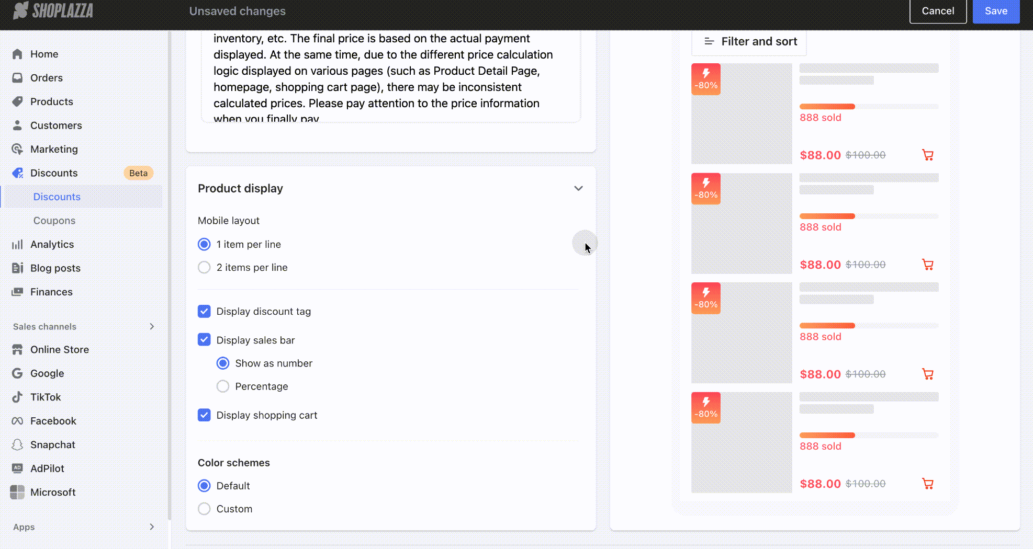
Task: Expand the Sales channels section
Action: coord(152,327)
